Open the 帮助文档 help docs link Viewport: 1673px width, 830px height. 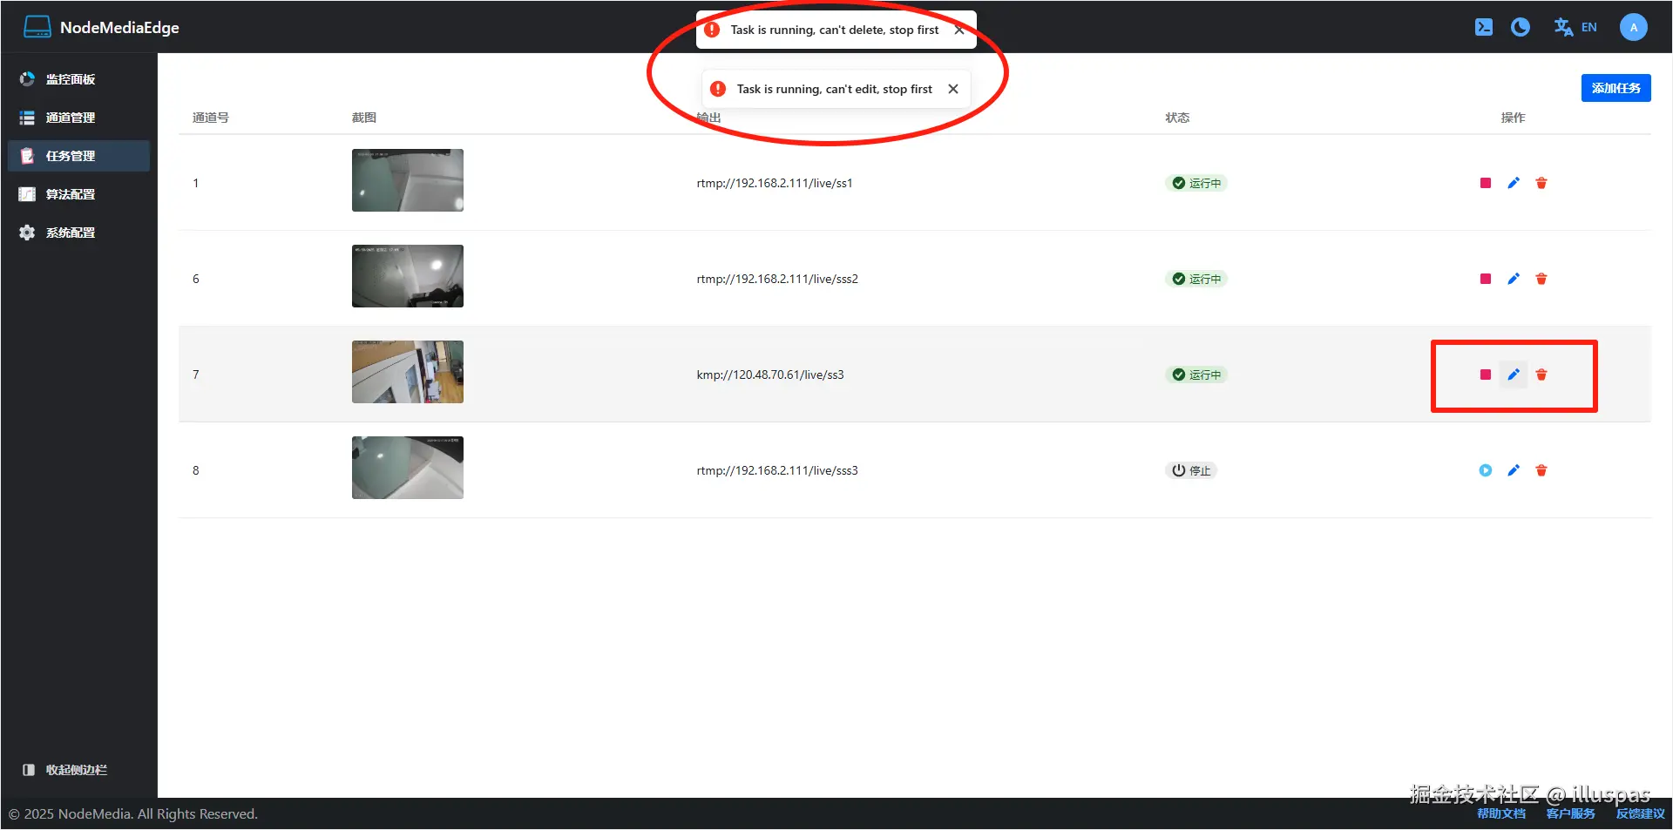1501,813
